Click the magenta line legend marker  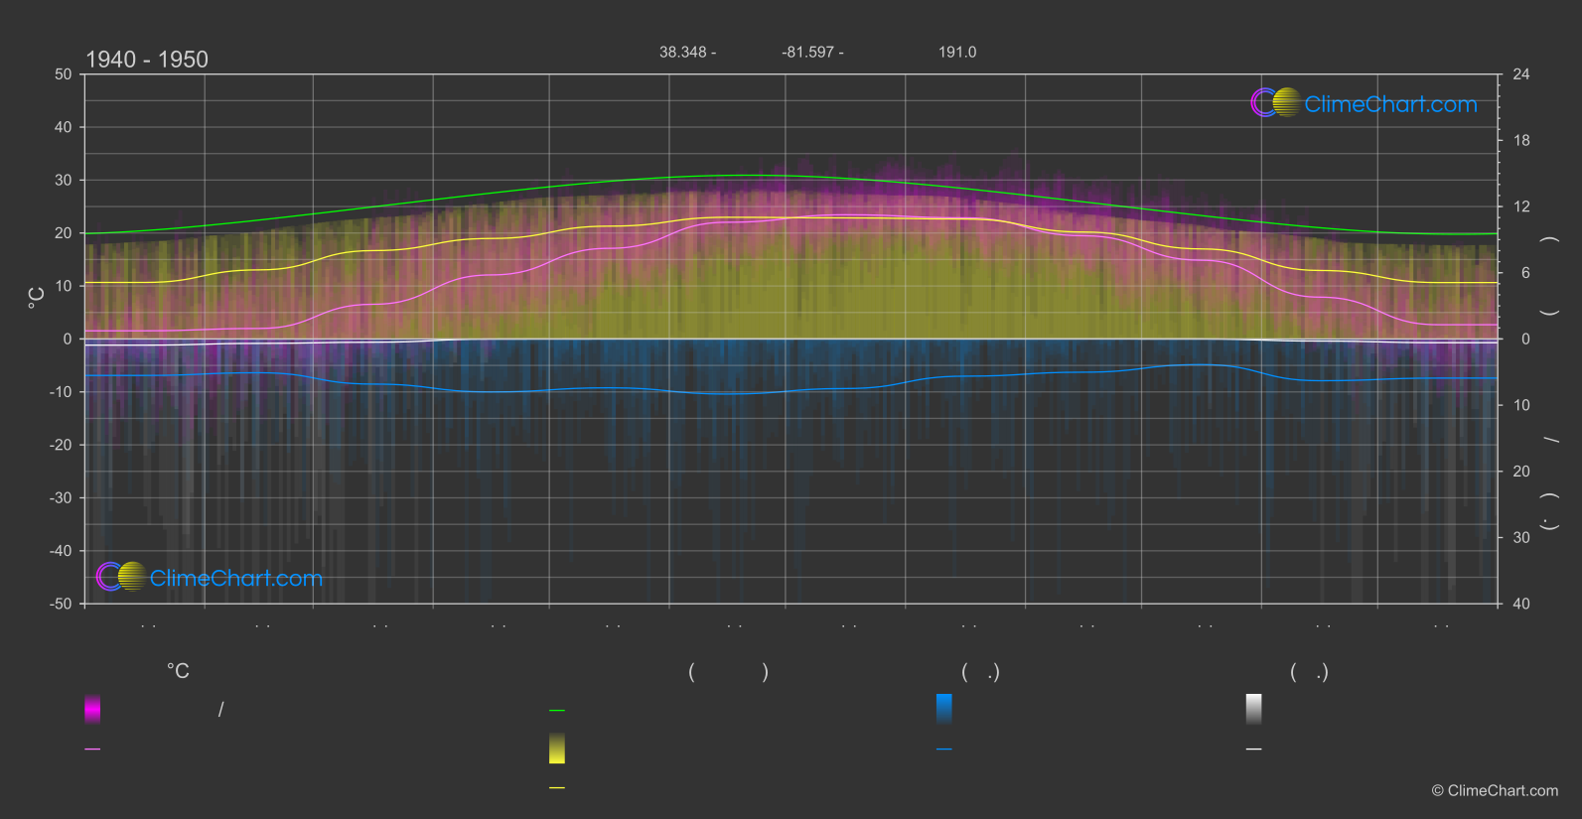tap(92, 750)
